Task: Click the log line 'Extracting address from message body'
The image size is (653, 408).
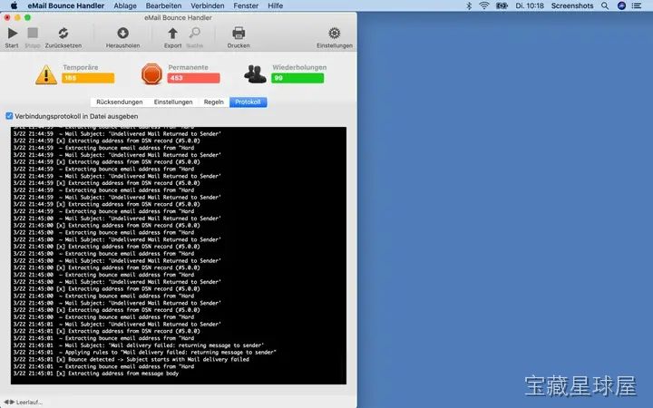Action: tap(96, 374)
